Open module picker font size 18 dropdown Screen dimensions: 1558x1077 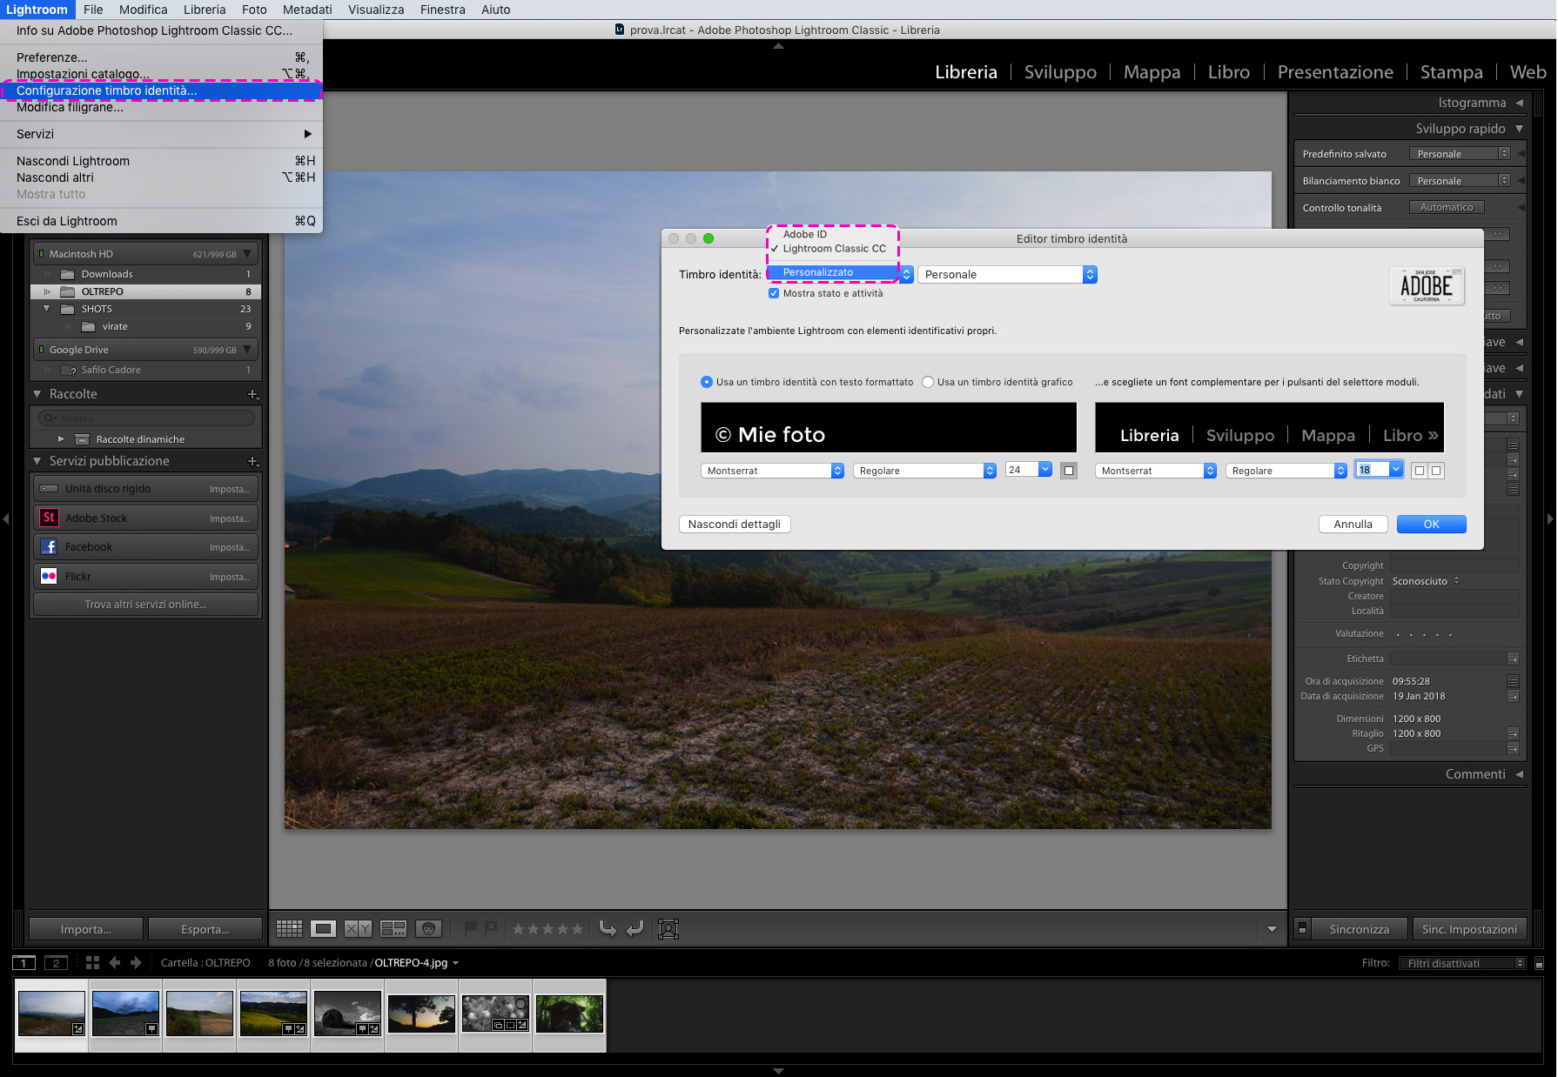pos(1380,470)
